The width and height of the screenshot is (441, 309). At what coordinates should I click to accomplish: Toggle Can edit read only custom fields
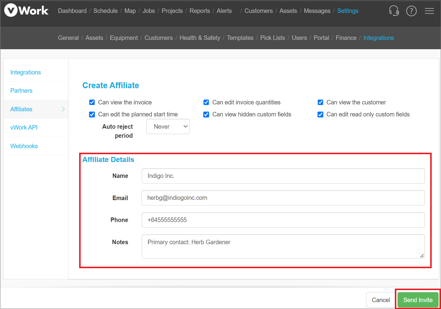[x=320, y=114]
